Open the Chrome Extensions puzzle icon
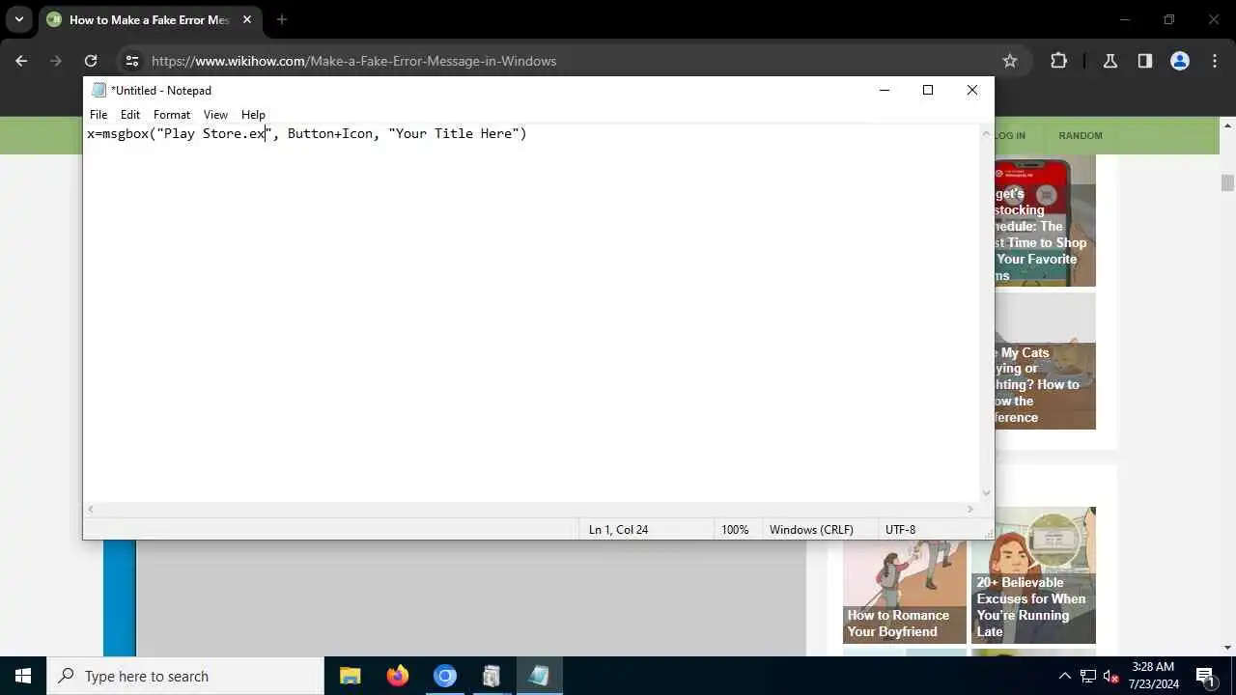 (x=1058, y=61)
